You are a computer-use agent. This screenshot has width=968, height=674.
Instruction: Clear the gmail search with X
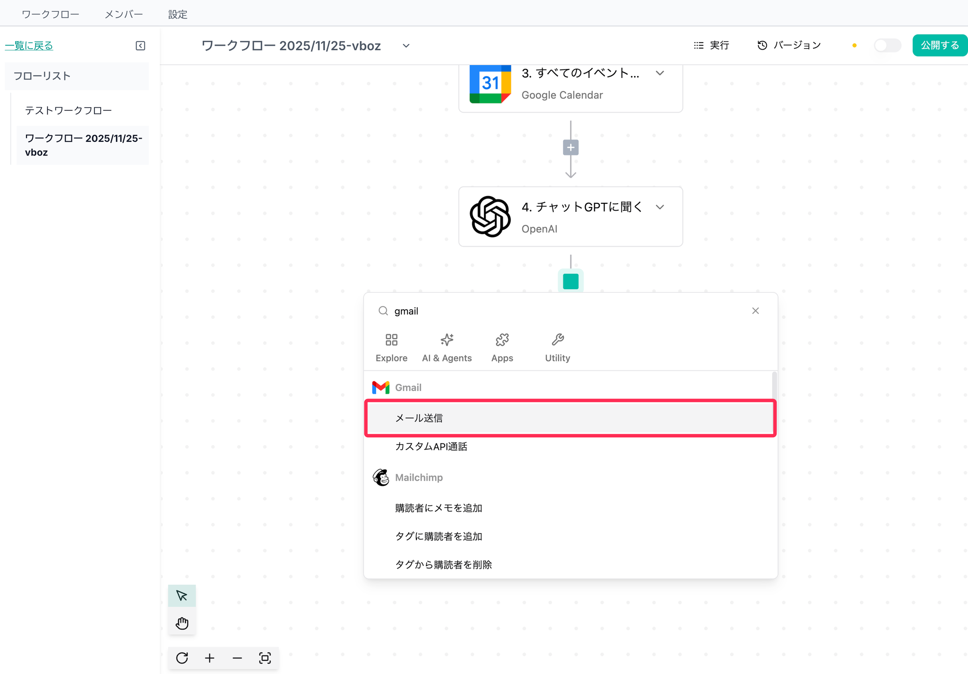tap(755, 311)
